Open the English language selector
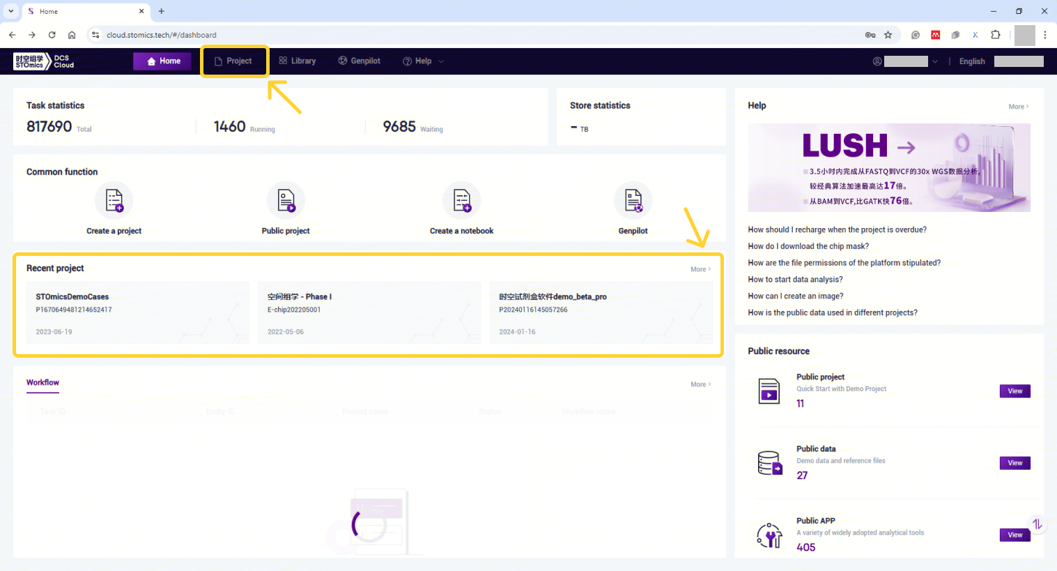1057x571 pixels. [971, 61]
